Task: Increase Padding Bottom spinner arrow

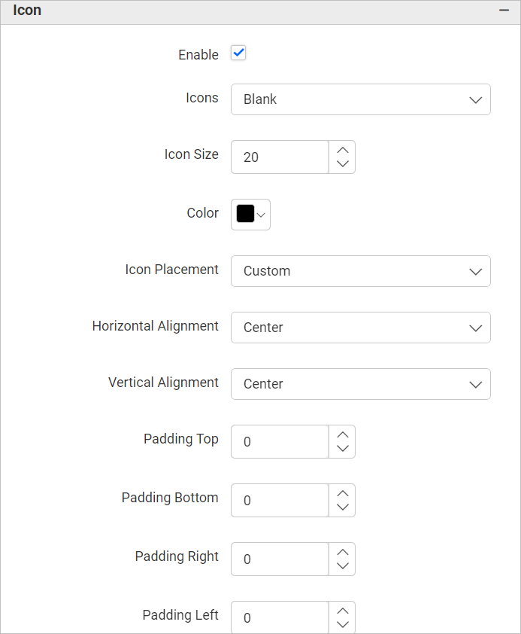Action: (x=343, y=492)
